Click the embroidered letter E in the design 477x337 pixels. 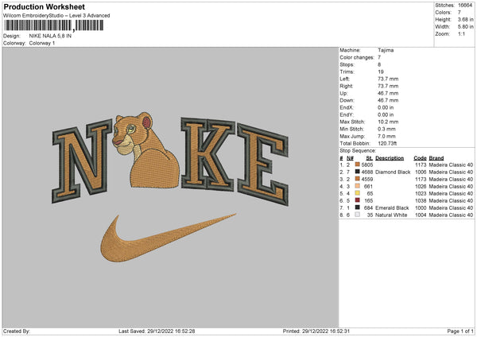[x=263, y=165]
